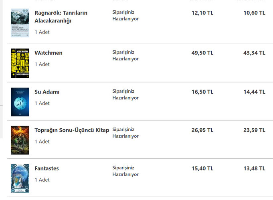The height and width of the screenshot is (200, 273).
Task: Click the 49,50 TL unit price
Action: (x=202, y=53)
